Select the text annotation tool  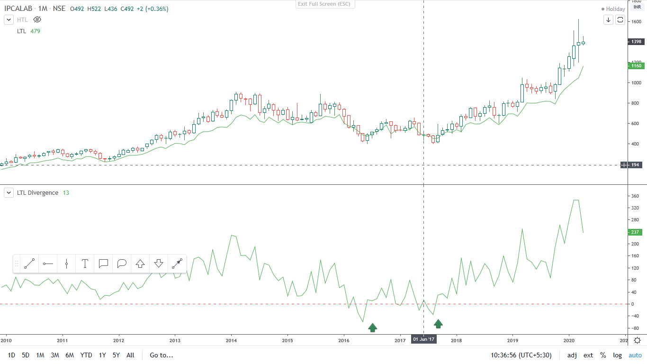85,264
